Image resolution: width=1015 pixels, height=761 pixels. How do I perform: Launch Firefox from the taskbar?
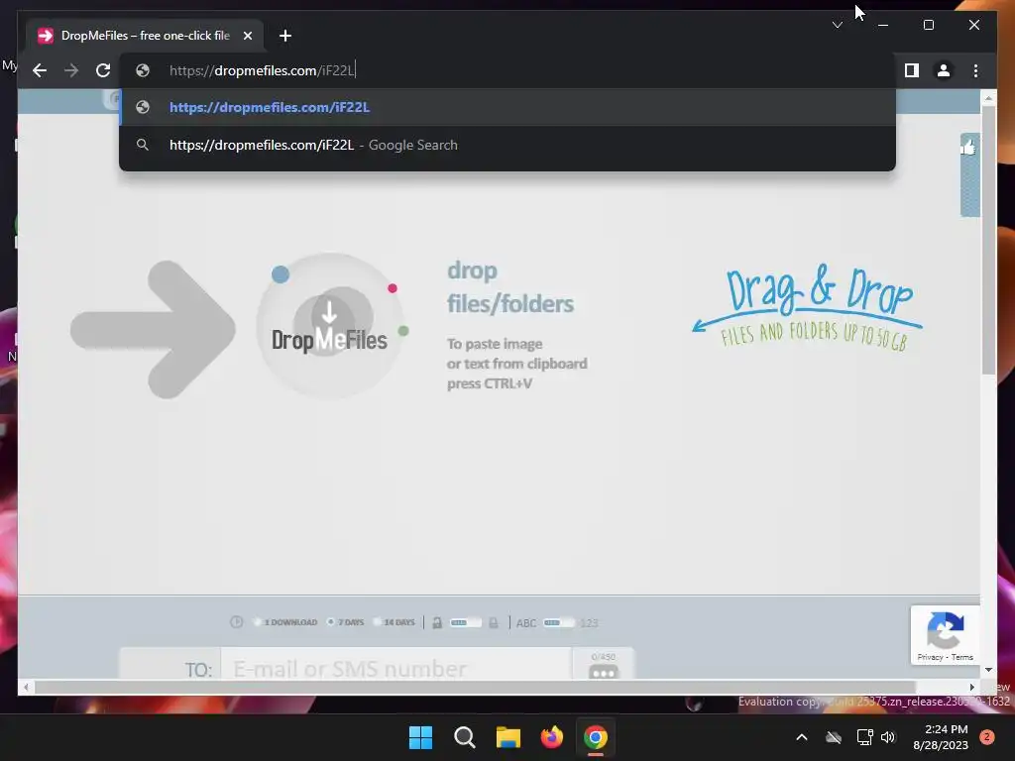point(552,737)
